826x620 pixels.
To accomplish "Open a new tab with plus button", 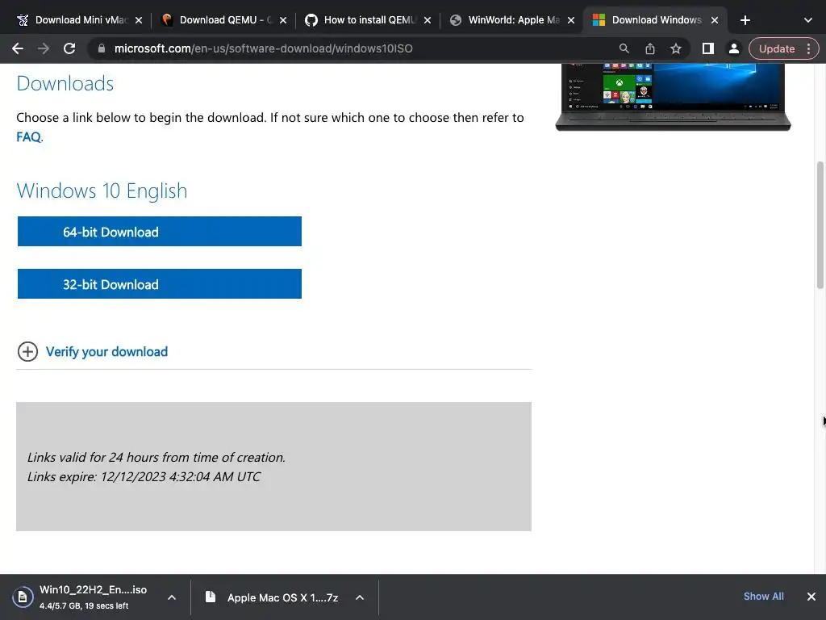I will pos(745,20).
